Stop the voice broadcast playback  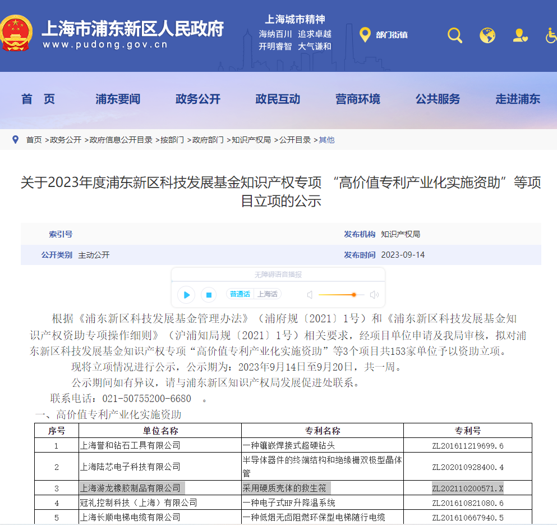tap(209, 295)
